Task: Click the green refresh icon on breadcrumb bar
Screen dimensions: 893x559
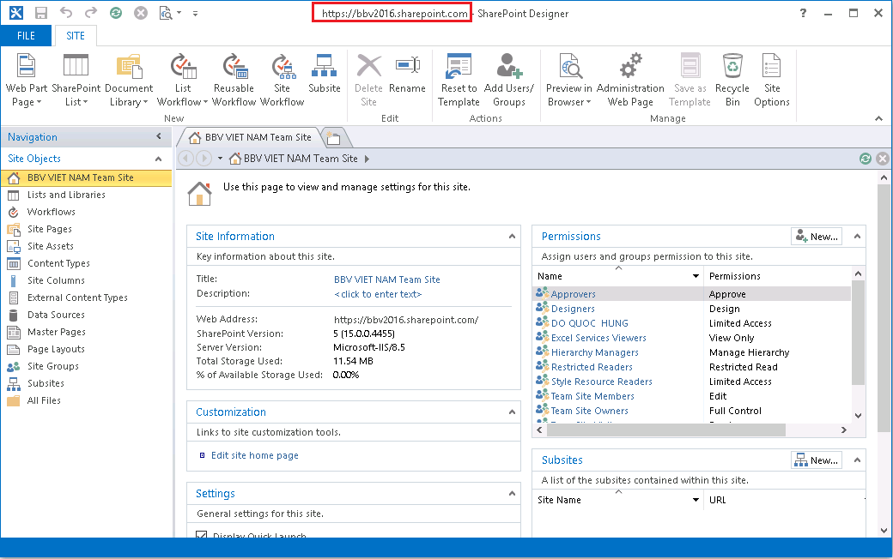Action: (x=866, y=159)
